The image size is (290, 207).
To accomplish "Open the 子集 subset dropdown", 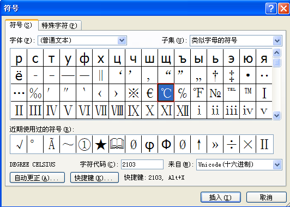I will click(236, 40).
